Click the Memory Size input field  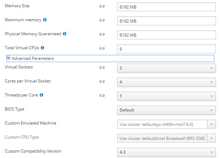point(166,6)
